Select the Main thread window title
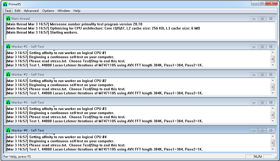The width and height of the screenshot is (280, 161). 20,19
